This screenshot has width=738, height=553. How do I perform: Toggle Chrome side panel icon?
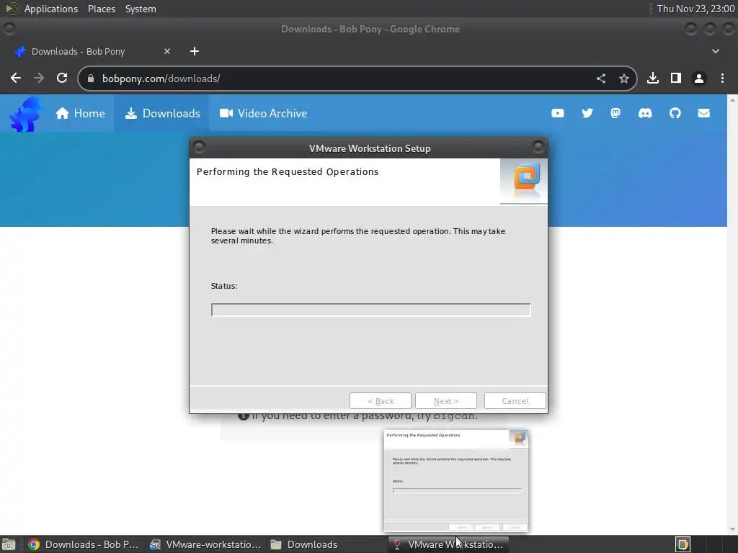point(676,78)
